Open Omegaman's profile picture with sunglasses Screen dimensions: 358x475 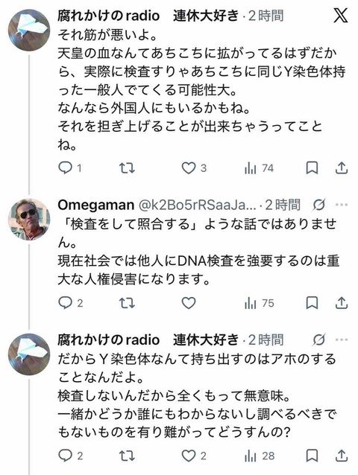29,219
